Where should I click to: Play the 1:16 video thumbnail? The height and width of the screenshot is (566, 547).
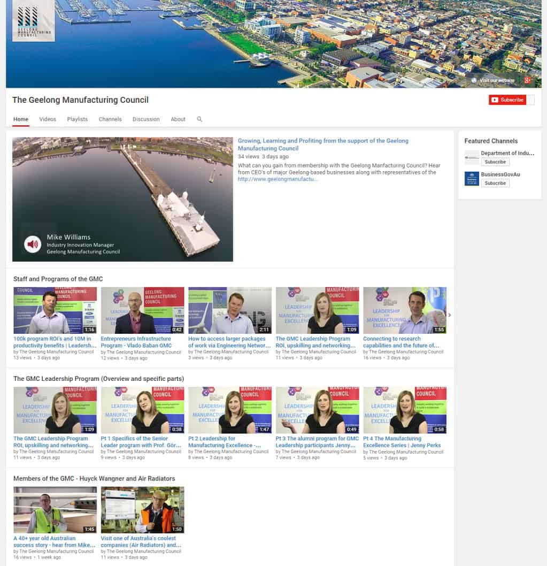[x=55, y=310]
